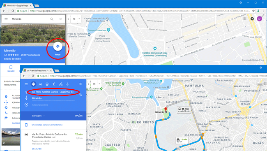The height and width of the screenshot is (151, 267).
Task: Open DETALHES of the fastest route
Action: 37,149
